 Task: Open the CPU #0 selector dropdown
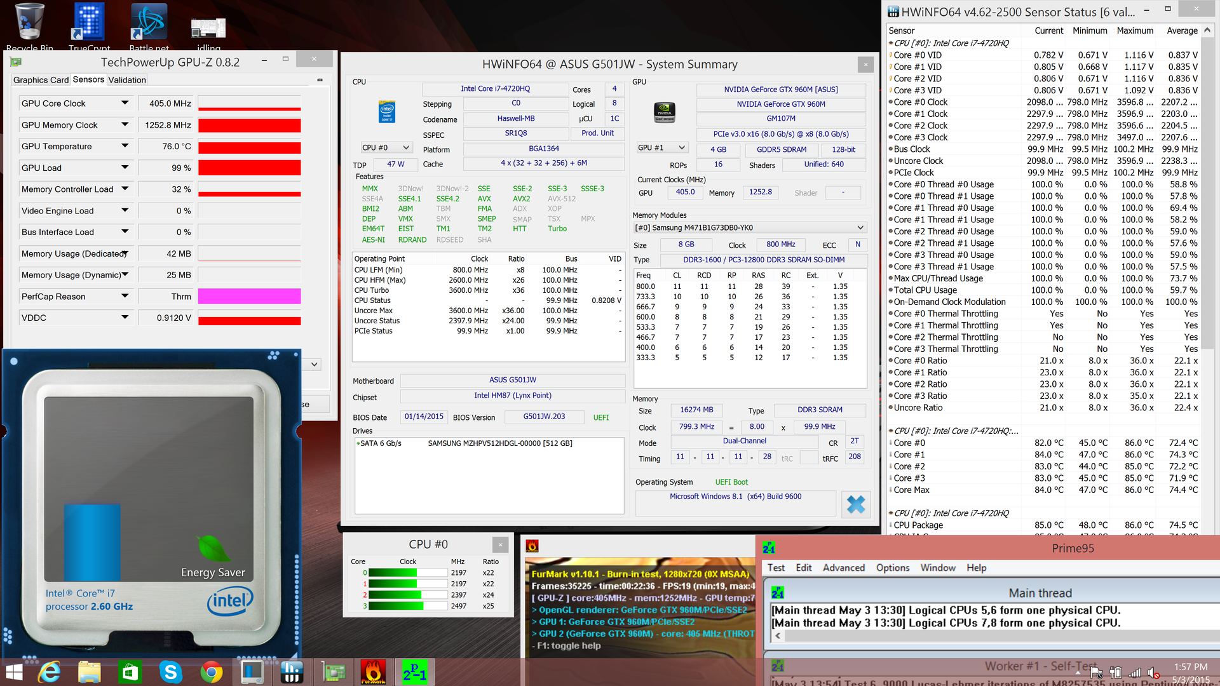coord(386,147)
